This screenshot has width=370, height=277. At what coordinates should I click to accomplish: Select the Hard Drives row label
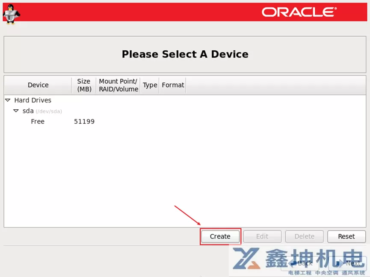(33, 100)
